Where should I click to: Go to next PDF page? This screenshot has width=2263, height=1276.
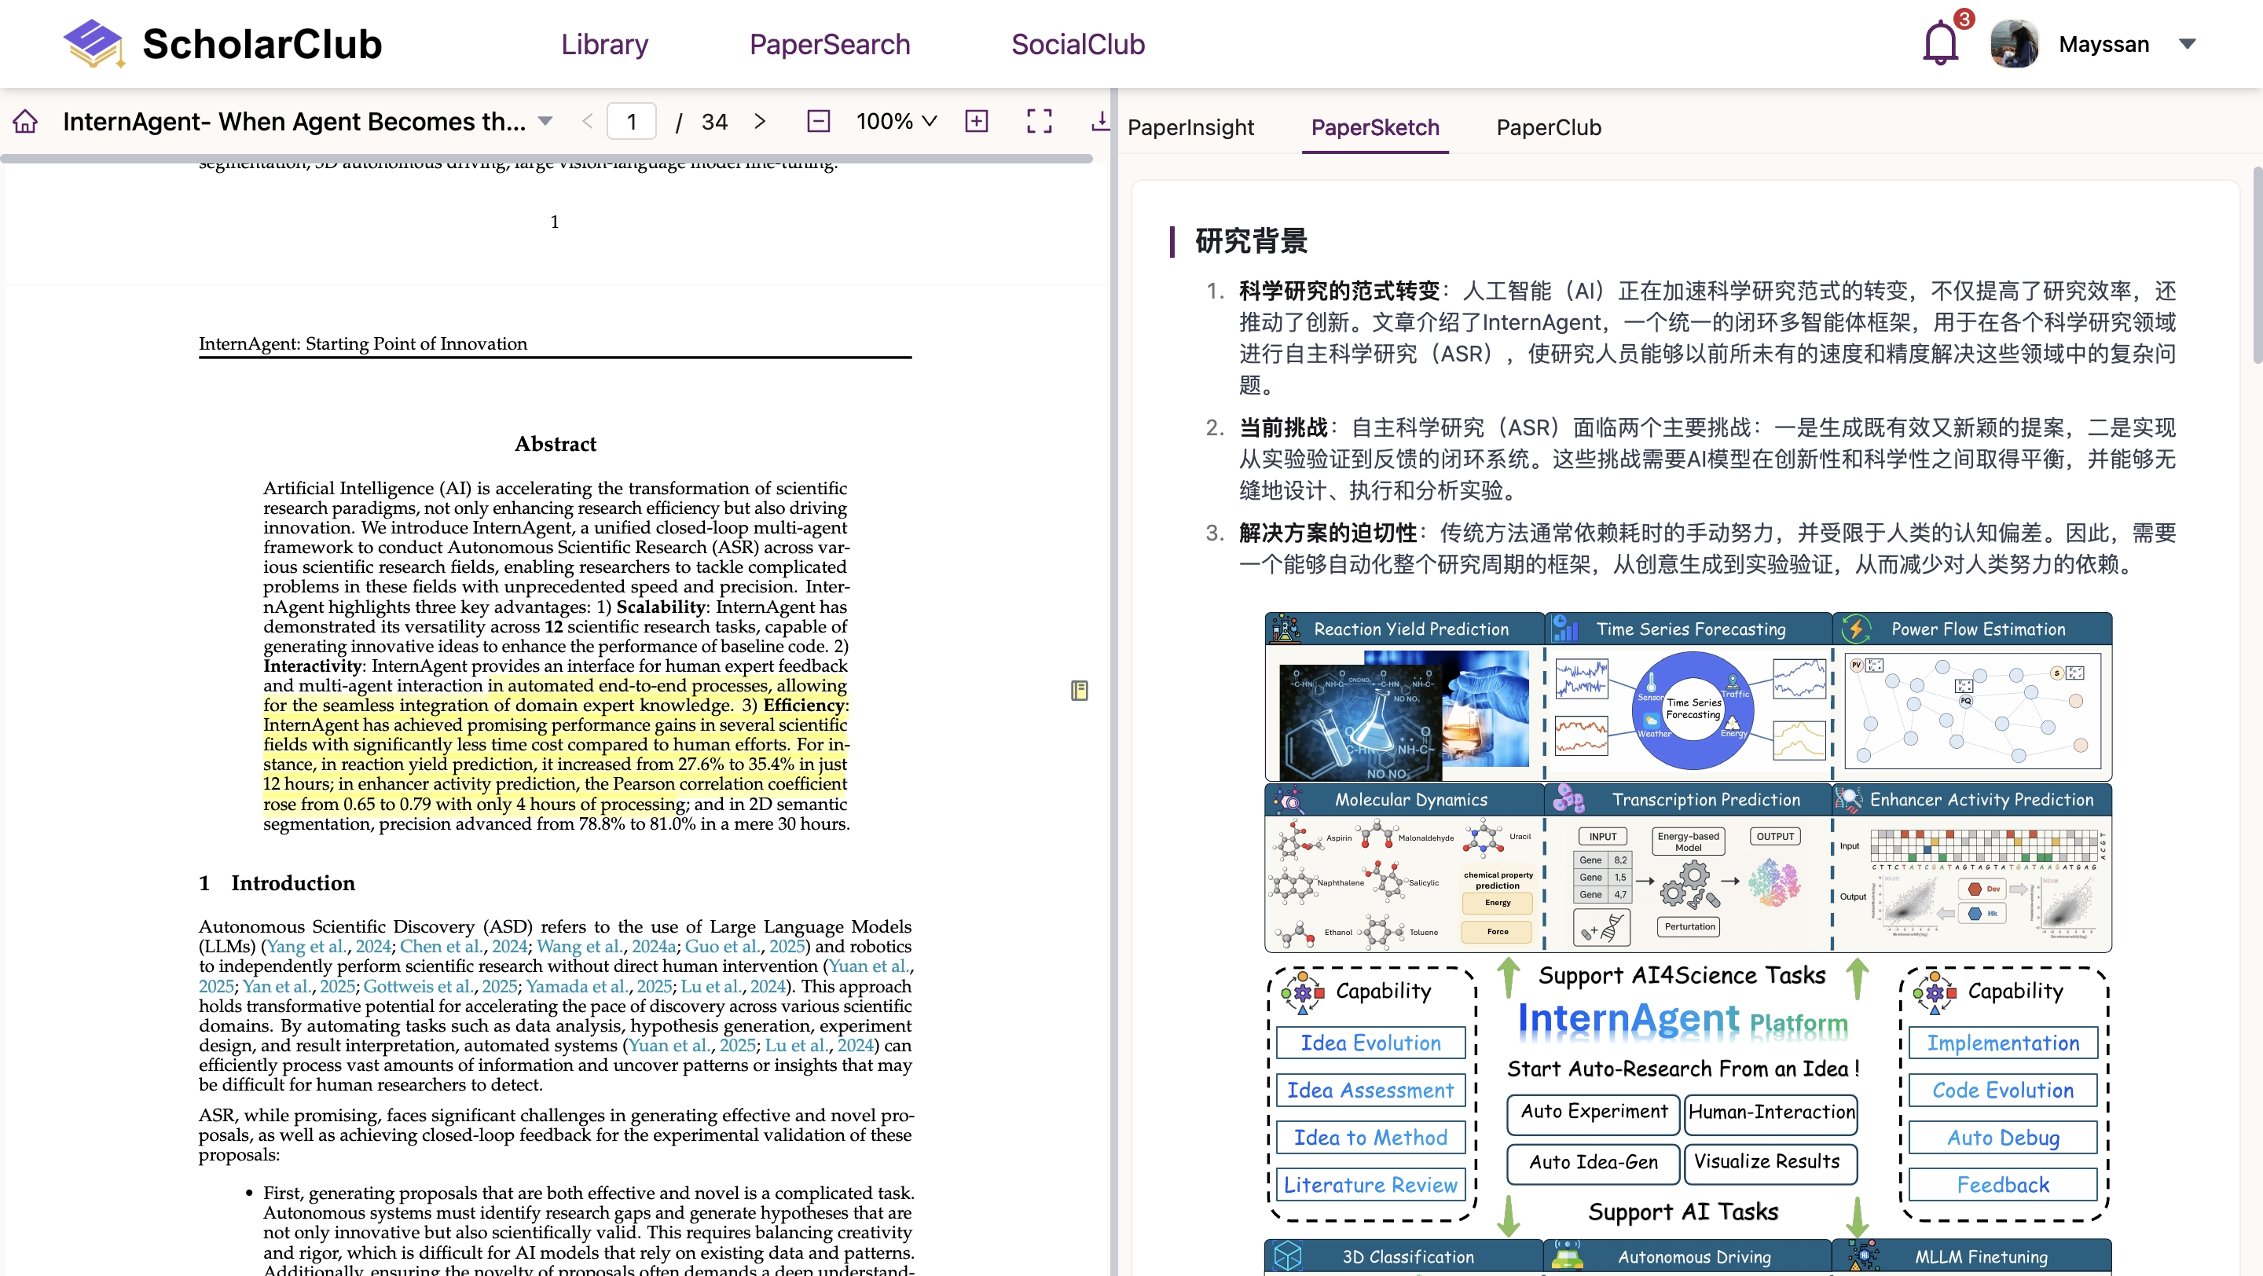pos(760,121)
